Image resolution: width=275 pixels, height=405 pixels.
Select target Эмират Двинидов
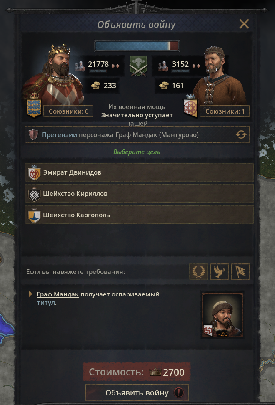click(139, 172)
